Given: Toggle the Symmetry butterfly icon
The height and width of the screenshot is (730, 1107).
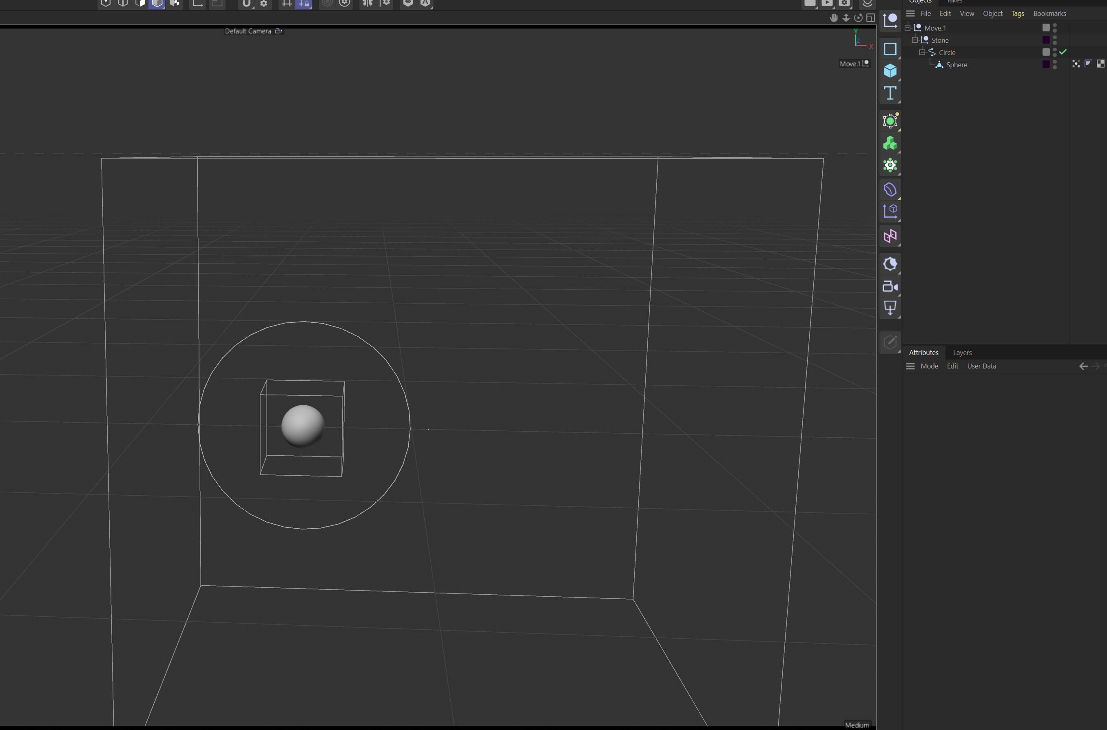Looking at the screenshot, I should click(368, 3).
